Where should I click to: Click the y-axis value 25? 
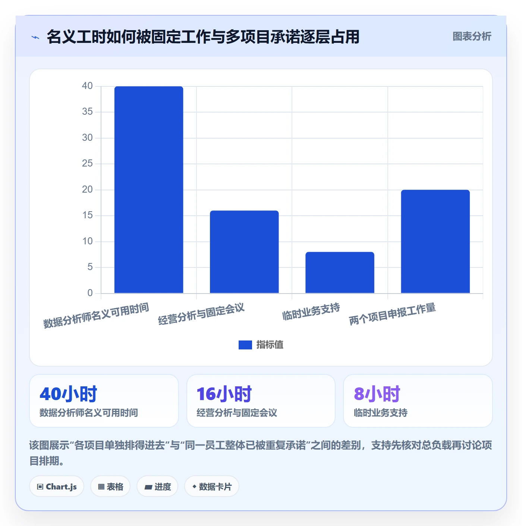pyautogui.click(x=87, y=164)
